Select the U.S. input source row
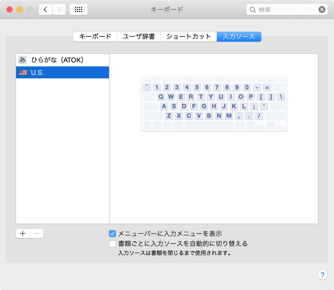334x290 pixels. [x=62, y=72]
